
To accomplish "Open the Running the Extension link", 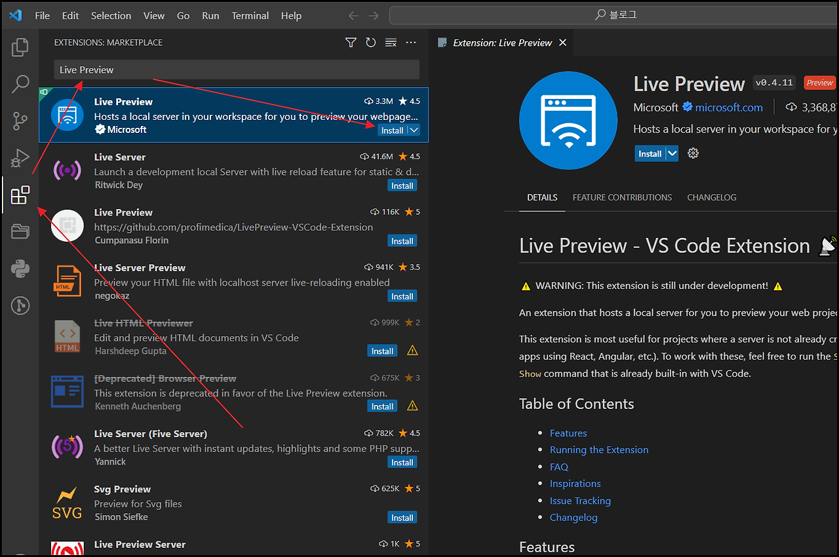I will click(598, 450).
